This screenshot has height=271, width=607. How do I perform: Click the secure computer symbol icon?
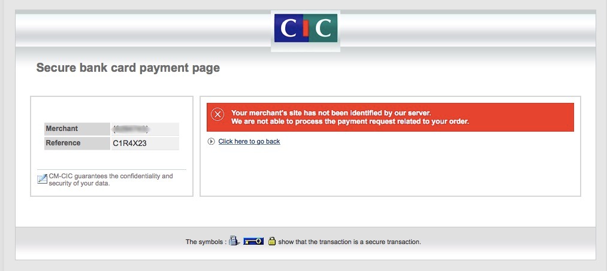coord(234,241)
